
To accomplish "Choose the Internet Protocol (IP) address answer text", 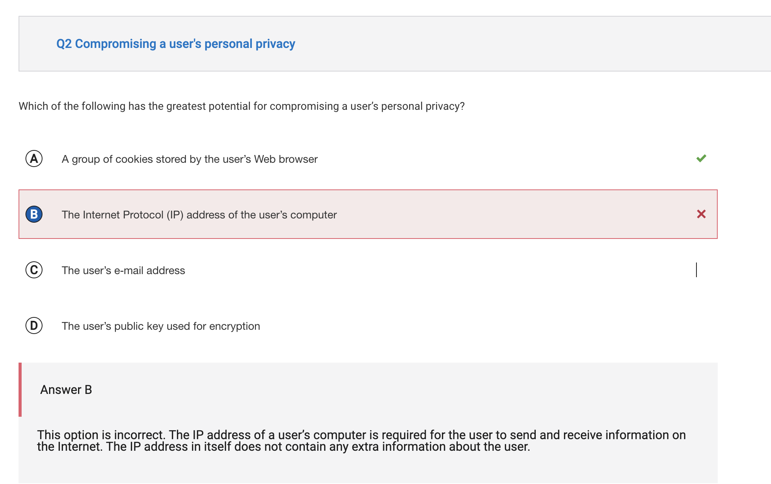I will click(199, 215).
